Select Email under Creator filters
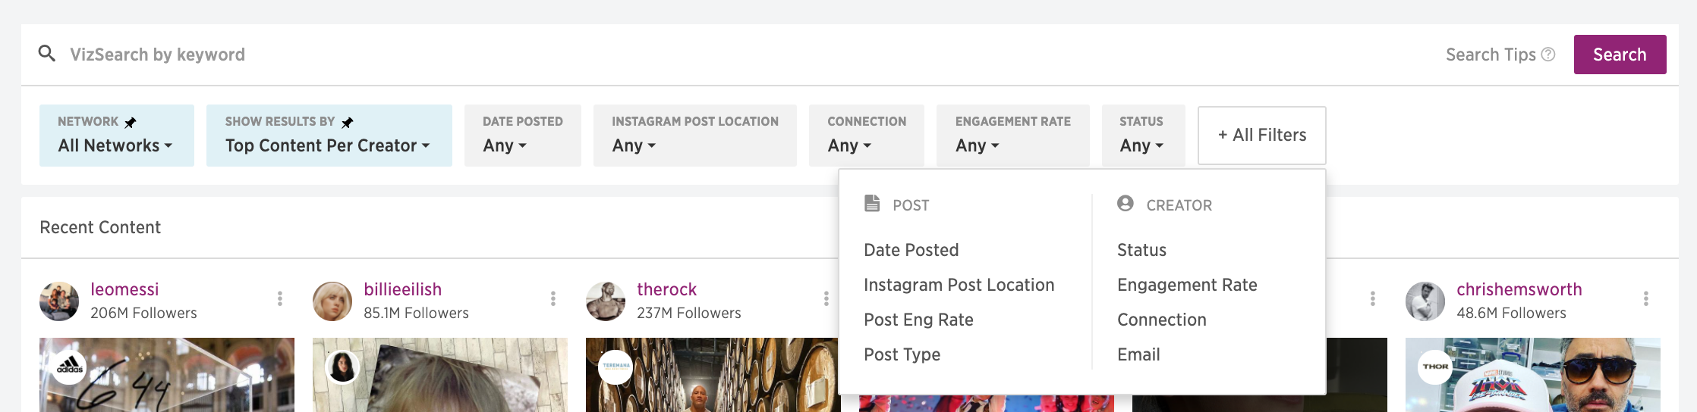The width and height of the screenshot is (1697, 412). tap(1138, 354)
